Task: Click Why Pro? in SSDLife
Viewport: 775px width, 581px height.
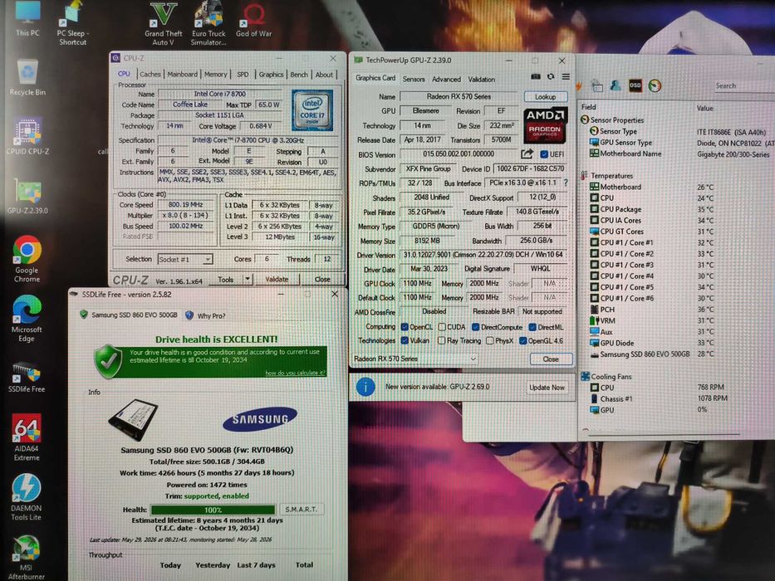Action: (205, 315)
